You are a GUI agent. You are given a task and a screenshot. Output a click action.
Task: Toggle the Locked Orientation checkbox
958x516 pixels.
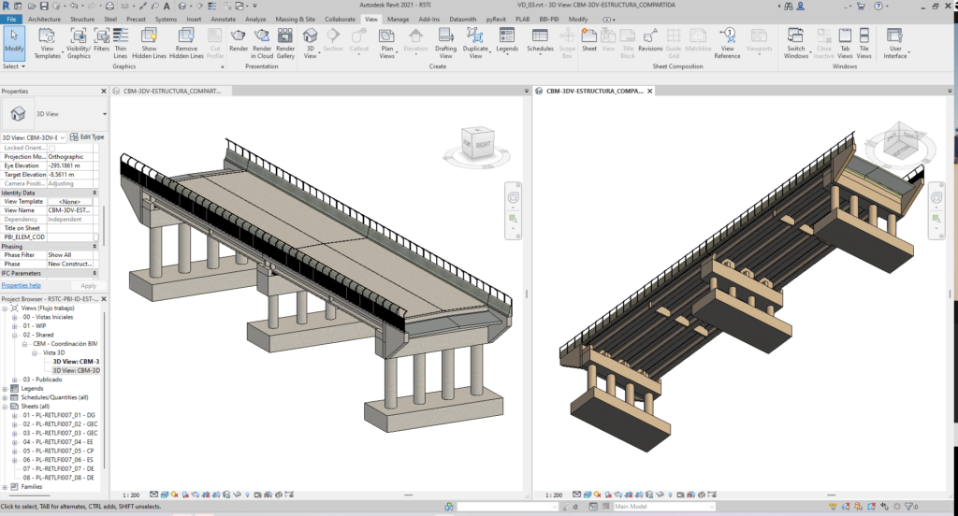point(51,148)
